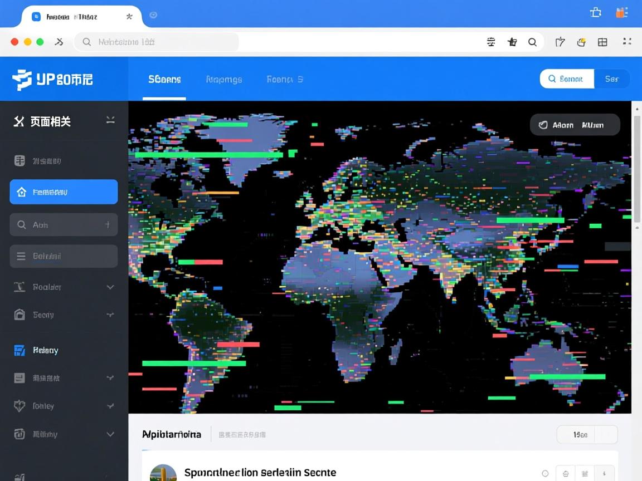Toggle the dark pill button over the map
The image size is (642, 481).
coord(575,125)
